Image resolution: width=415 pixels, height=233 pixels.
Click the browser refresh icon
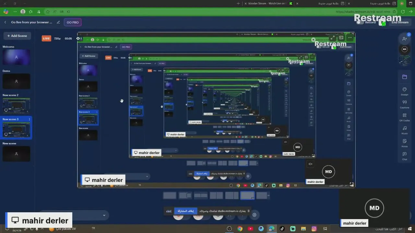[403, 12]
